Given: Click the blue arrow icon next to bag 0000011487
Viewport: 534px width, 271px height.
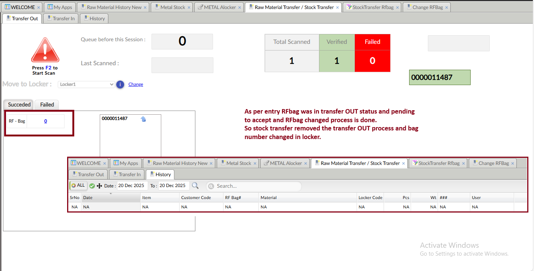Looking at the screenshot, I should pos(143,119).
